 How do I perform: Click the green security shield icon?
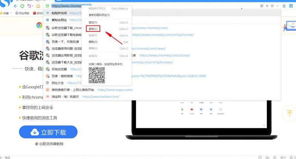[x=47, y=6]
